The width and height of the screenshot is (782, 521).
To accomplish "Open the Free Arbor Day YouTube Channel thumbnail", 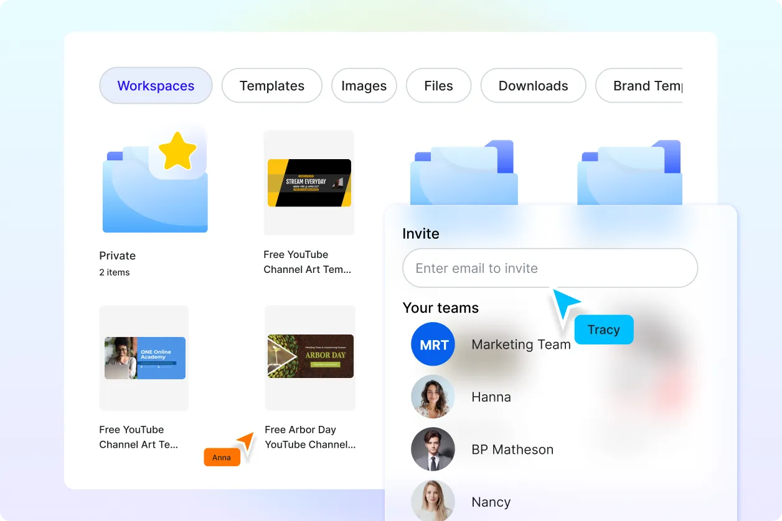I will click(310, 357).
